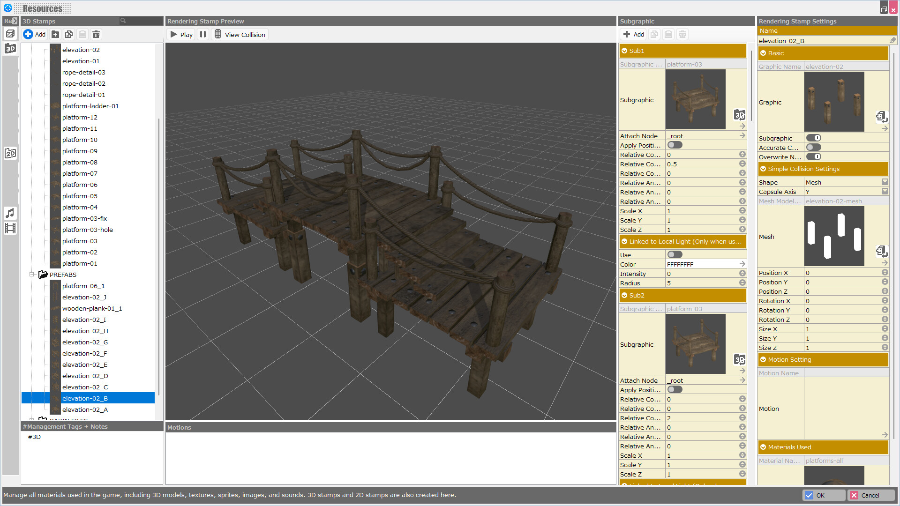
Task: Disable the Subgraphic toggle in Basic settings
Action: point(813,138)
